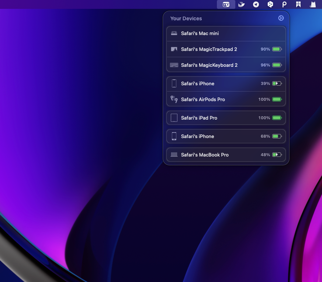Click the 90% trackpad battery value
The height and width of the screenshot is (282, 322).
(x=265, y=49)
